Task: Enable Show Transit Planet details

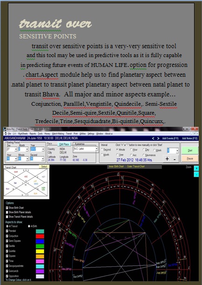Action: 7,217
